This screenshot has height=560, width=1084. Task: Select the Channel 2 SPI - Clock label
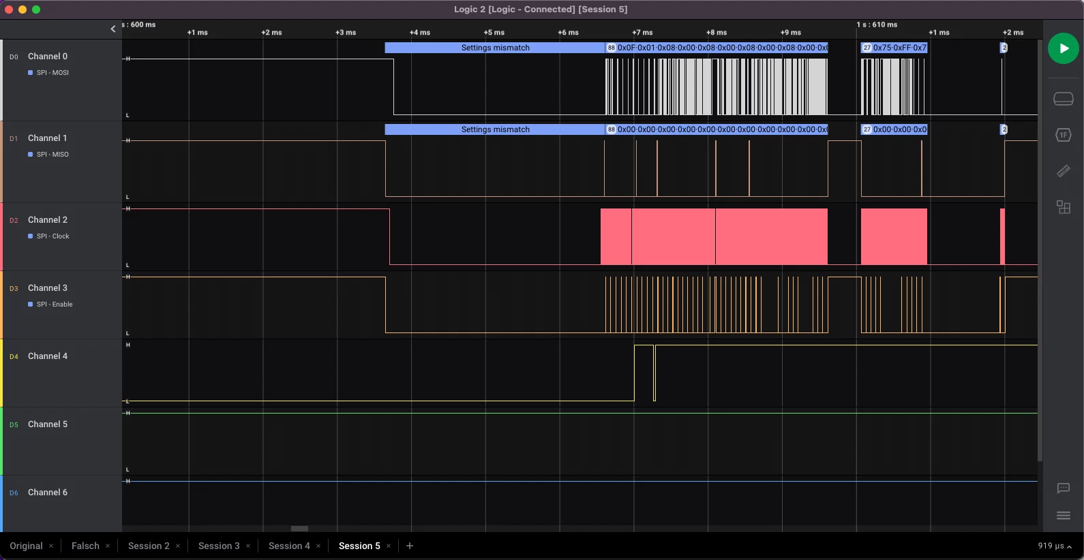pyautogui.click(x=52, y=236)
